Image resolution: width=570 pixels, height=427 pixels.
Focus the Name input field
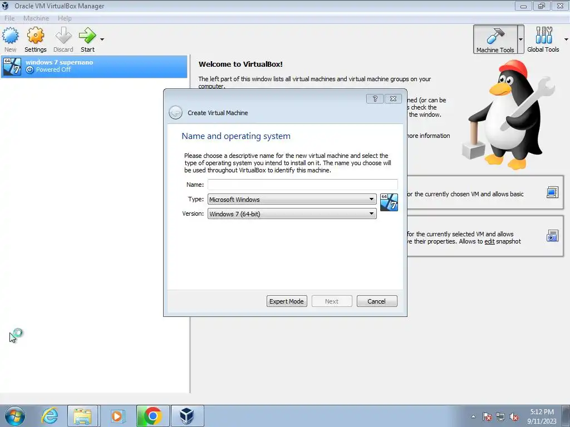[302, 185]
